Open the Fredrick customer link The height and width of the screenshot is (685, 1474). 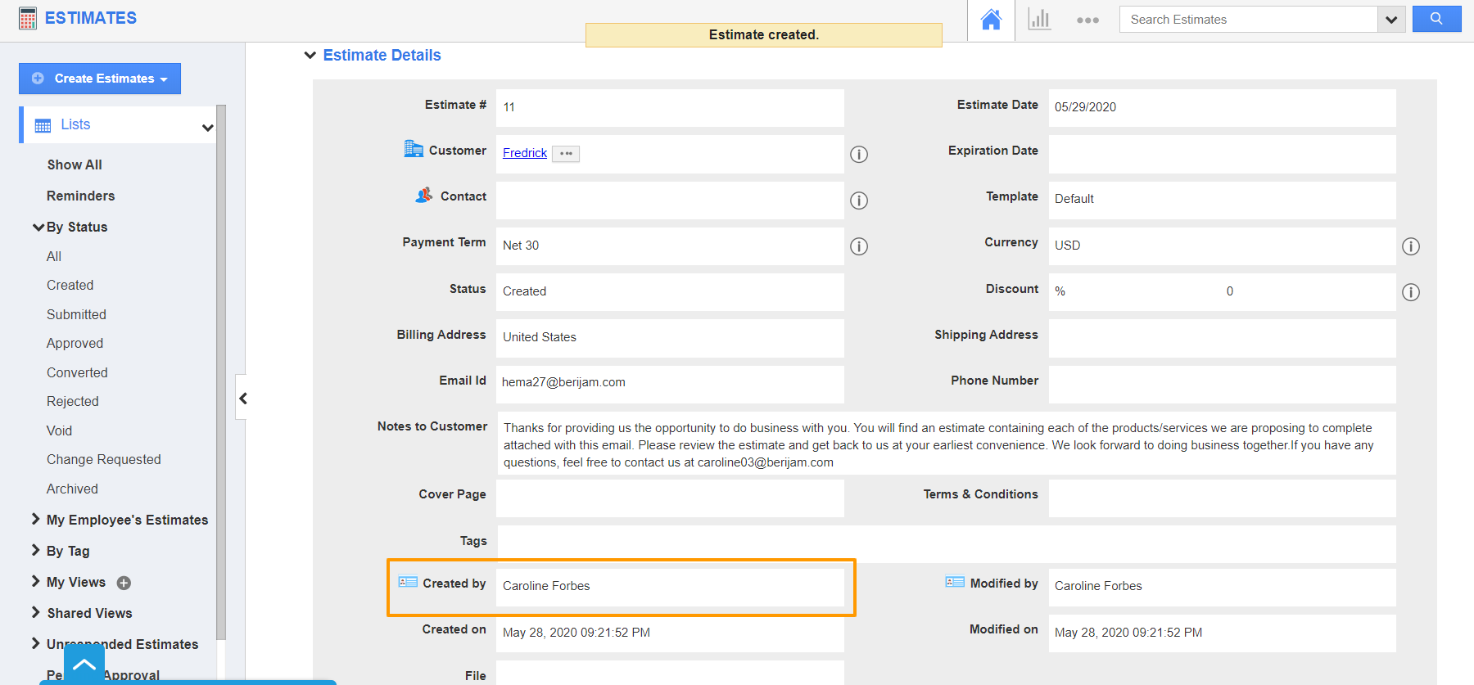click(x=525, y=153)
